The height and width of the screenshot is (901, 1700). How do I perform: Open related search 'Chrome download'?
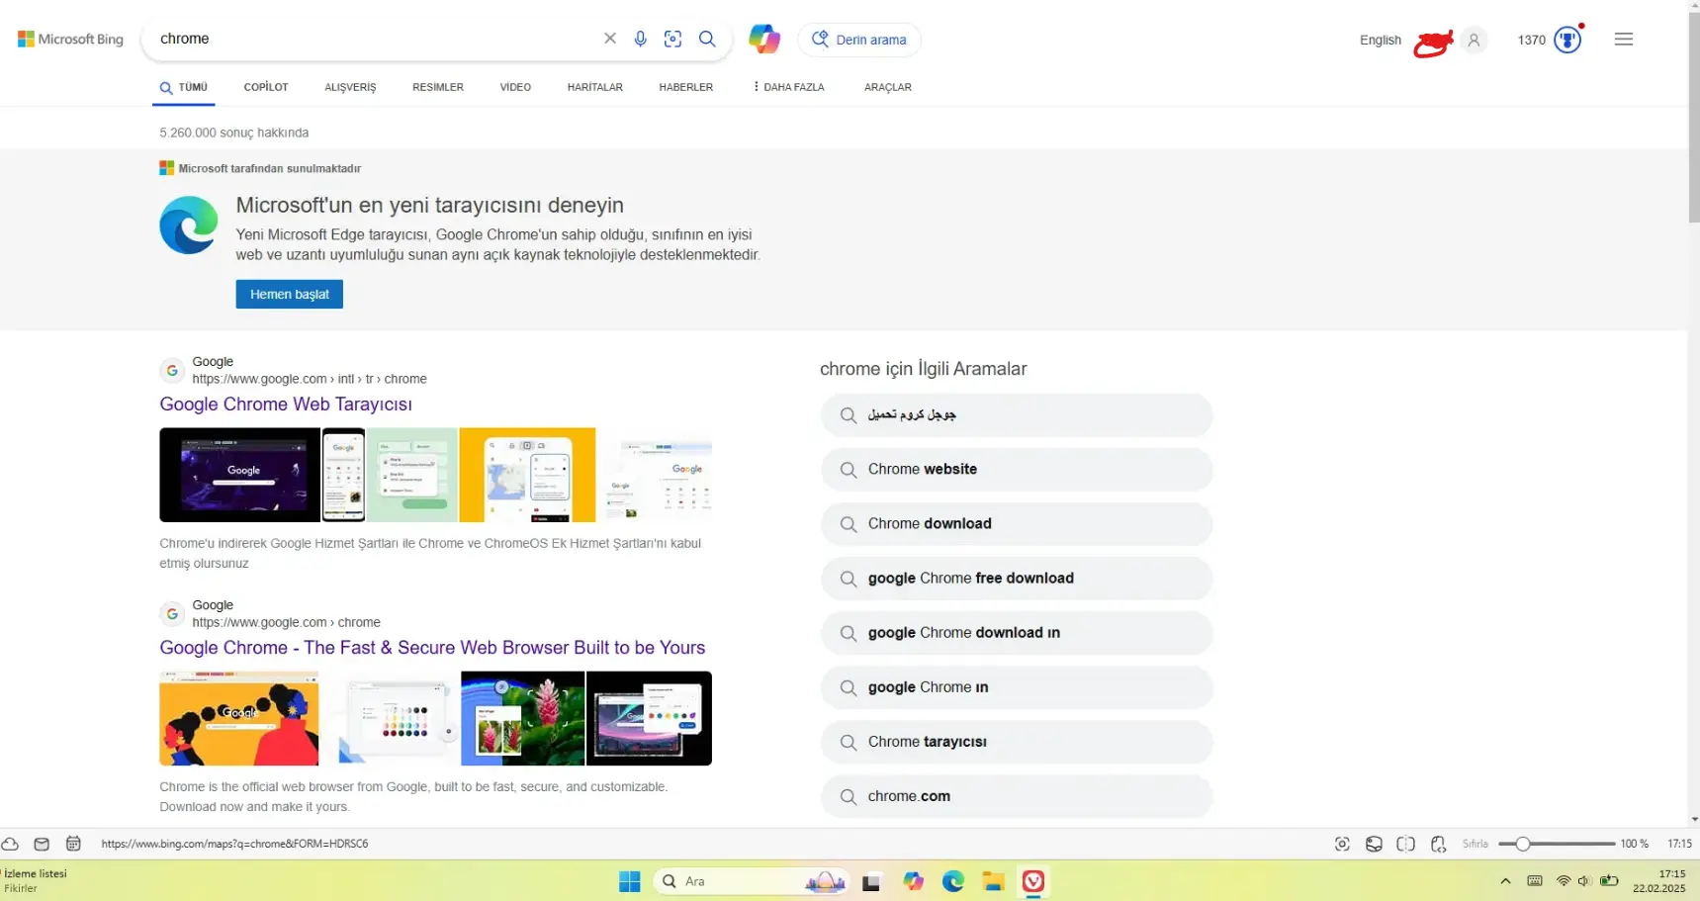[1017, 524]
